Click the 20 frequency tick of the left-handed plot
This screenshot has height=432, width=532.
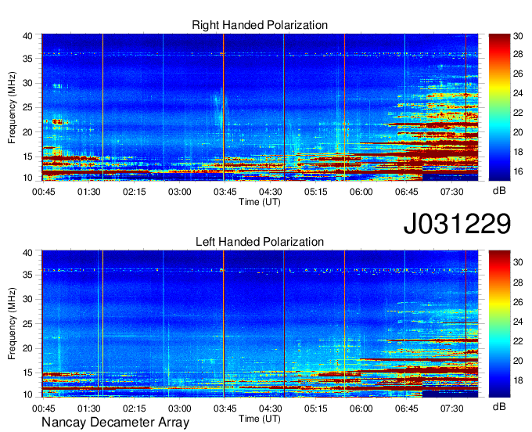[x=27, y=348]
